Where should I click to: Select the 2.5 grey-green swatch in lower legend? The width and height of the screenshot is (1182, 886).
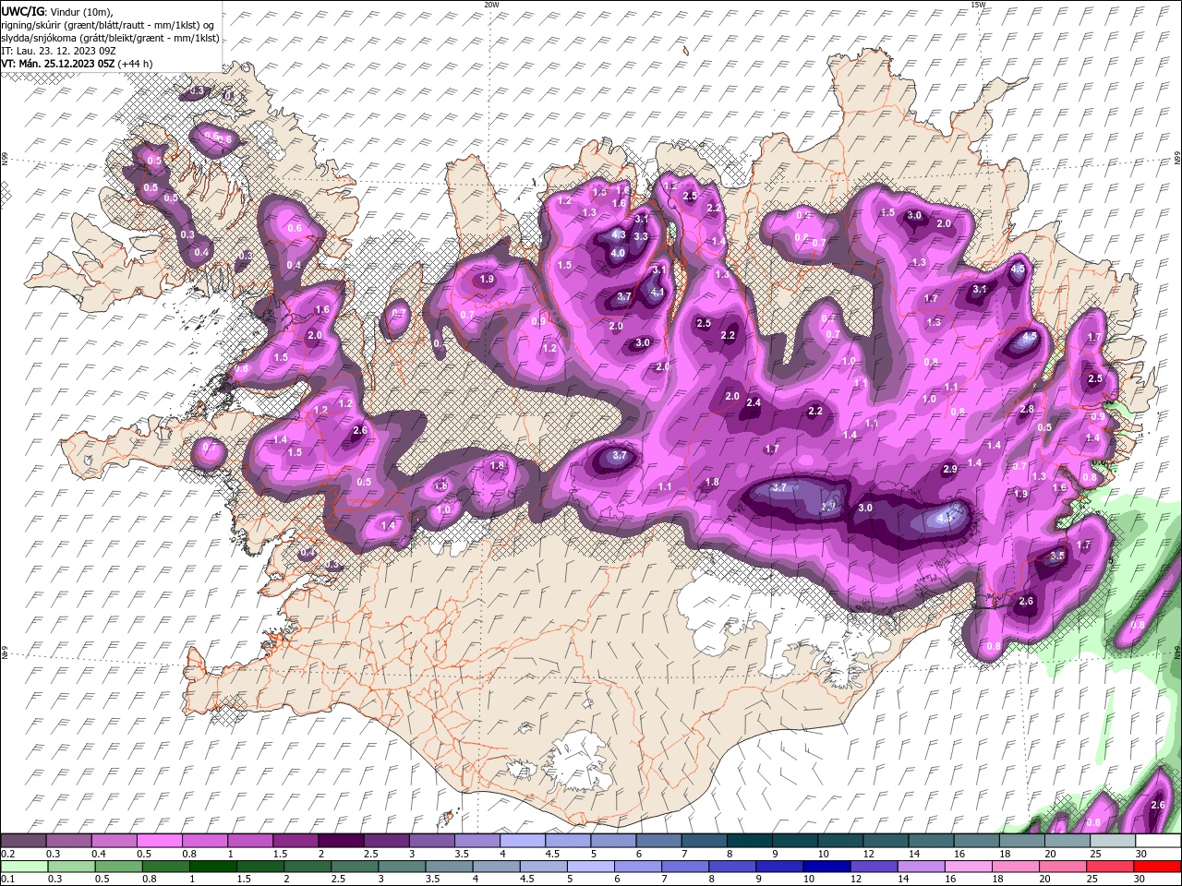pos(355,866)
